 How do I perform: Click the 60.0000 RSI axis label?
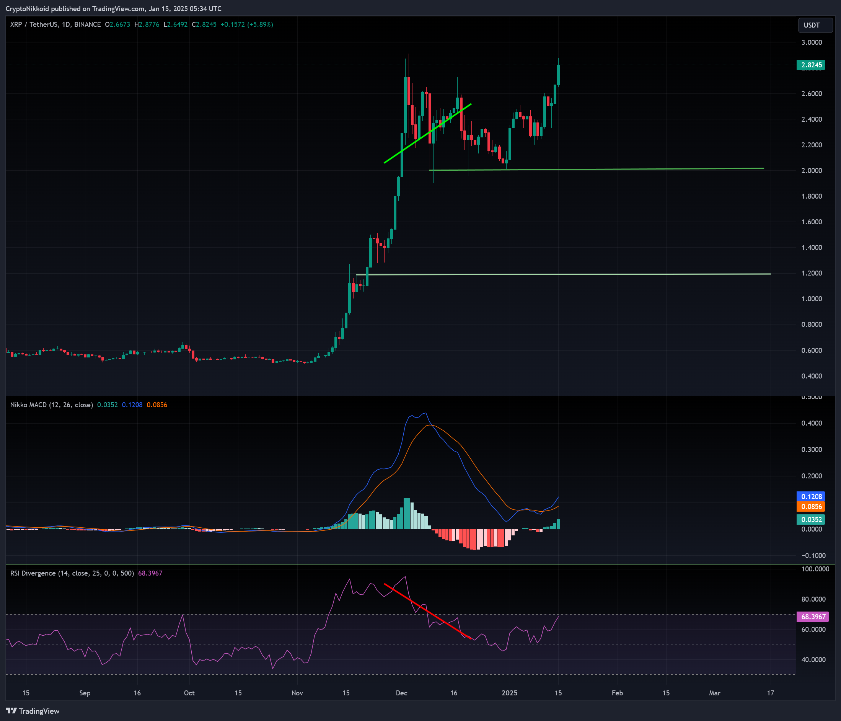813,629
